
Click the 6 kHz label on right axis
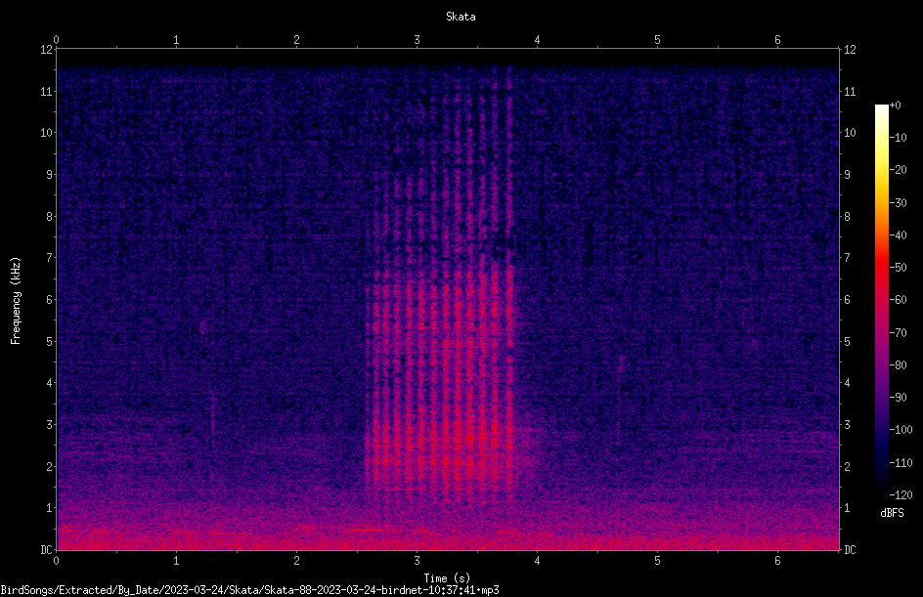pyautogui.click(x=847, y=299)
